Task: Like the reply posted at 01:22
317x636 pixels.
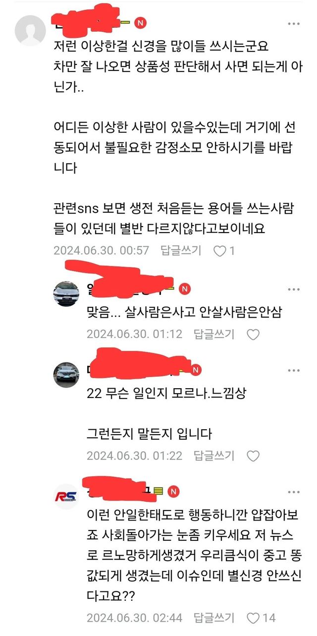Action: click(x=253, y=456)
